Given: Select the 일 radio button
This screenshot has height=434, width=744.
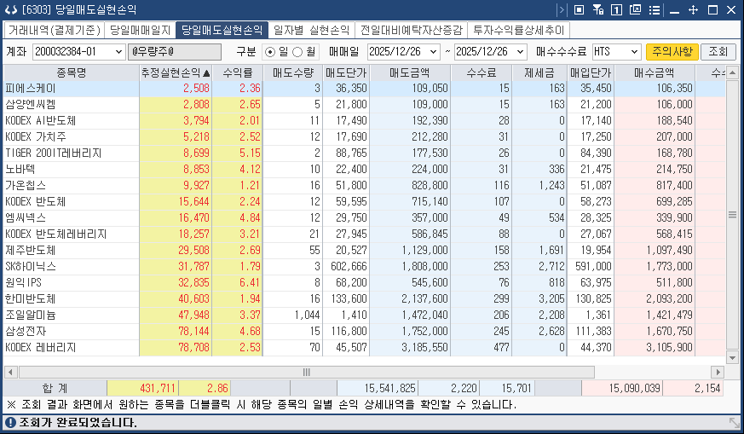Looking at the screenshot, I should point(270,52).
